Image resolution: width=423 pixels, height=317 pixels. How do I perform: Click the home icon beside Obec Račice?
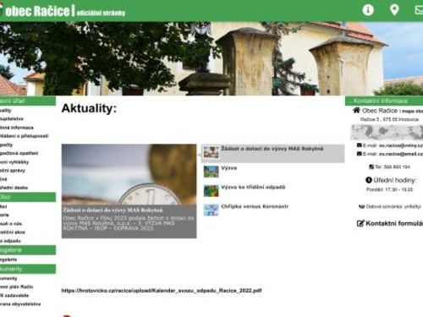[356, 110]
